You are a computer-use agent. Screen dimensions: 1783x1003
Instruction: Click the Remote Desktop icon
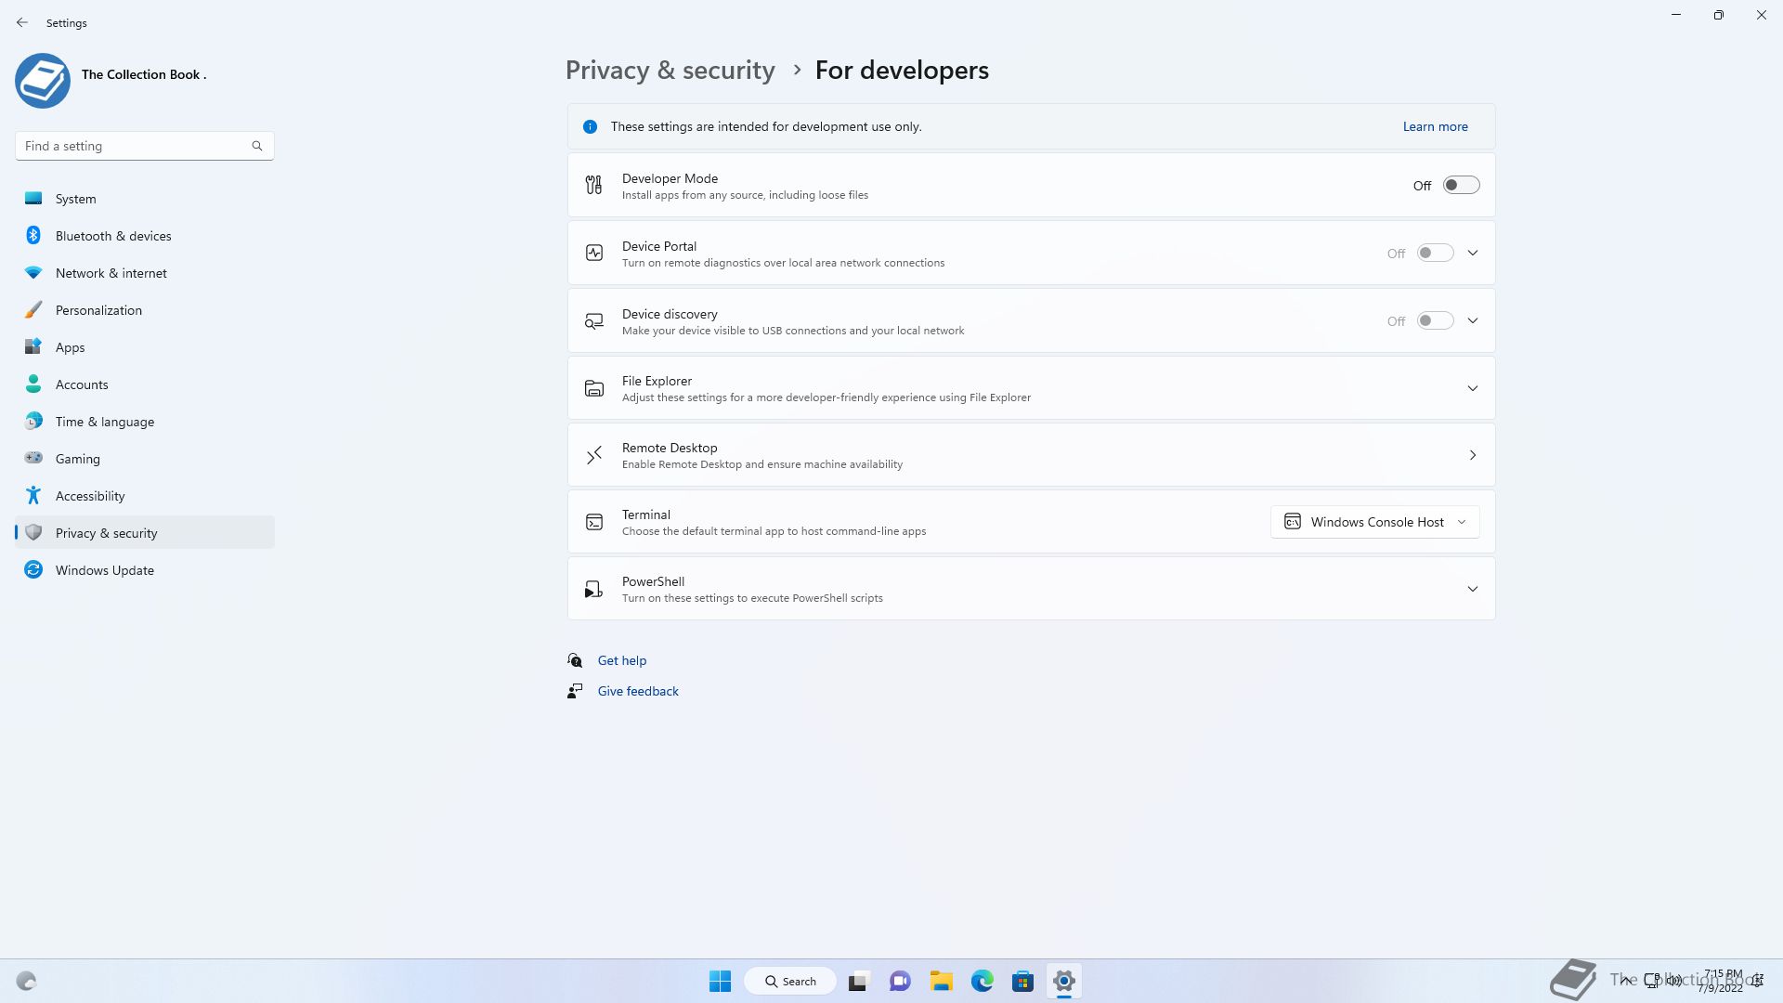coord(594,455)
